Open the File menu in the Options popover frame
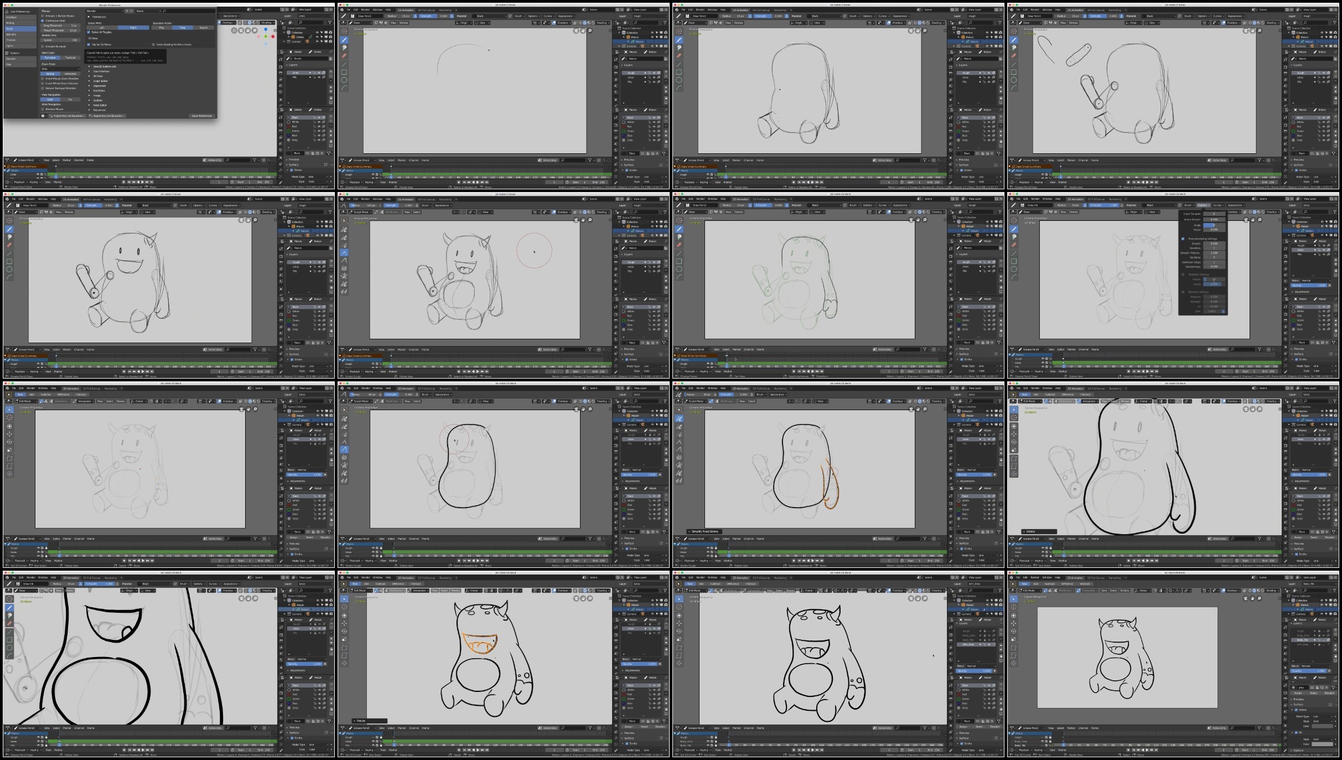Viewport: 1342px width, 760px height. (1019, 199)
